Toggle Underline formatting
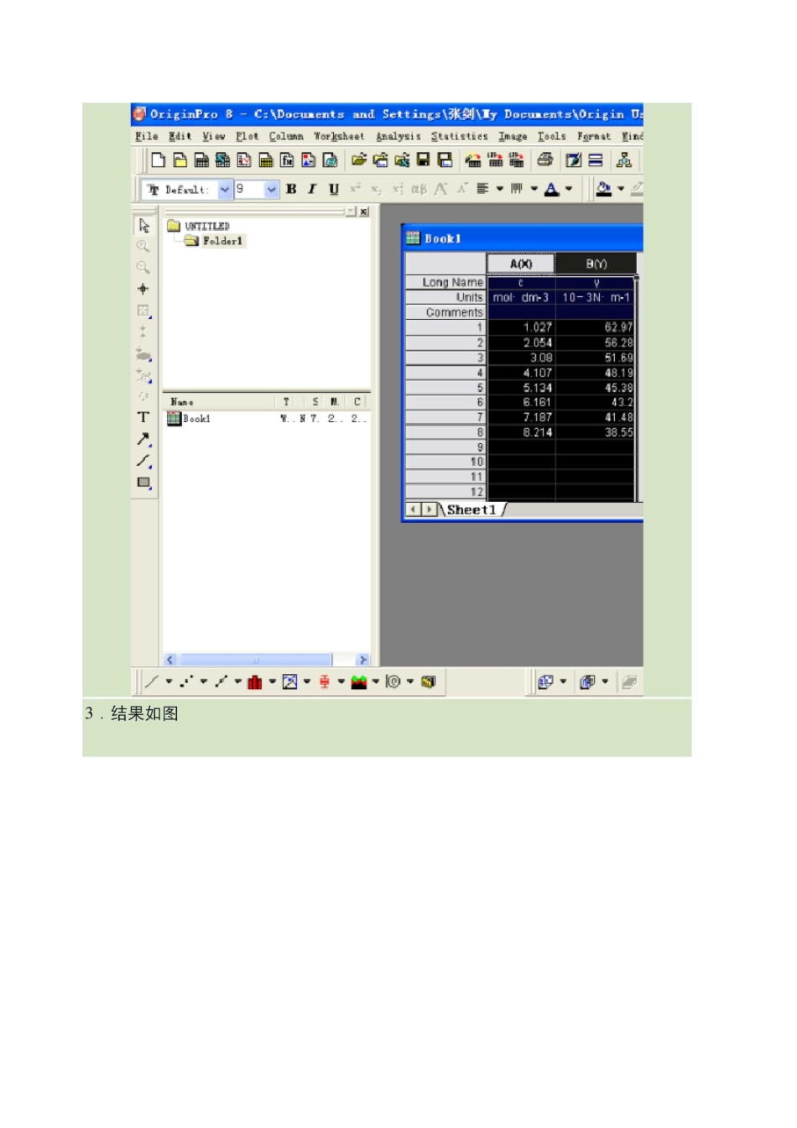Screen dimensions: 797x1128 [x=334, y=190]
